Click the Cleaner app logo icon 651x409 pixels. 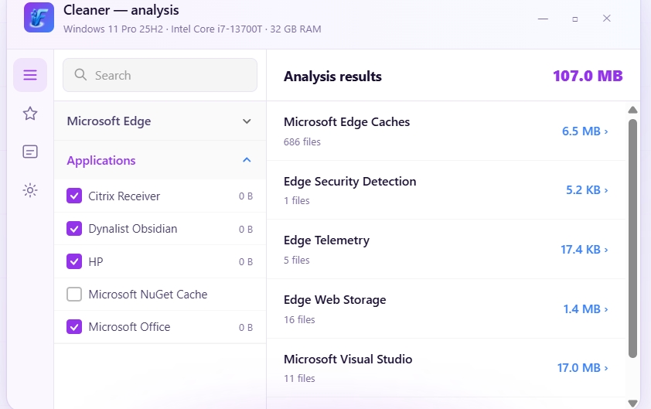[x=39, y=18]
